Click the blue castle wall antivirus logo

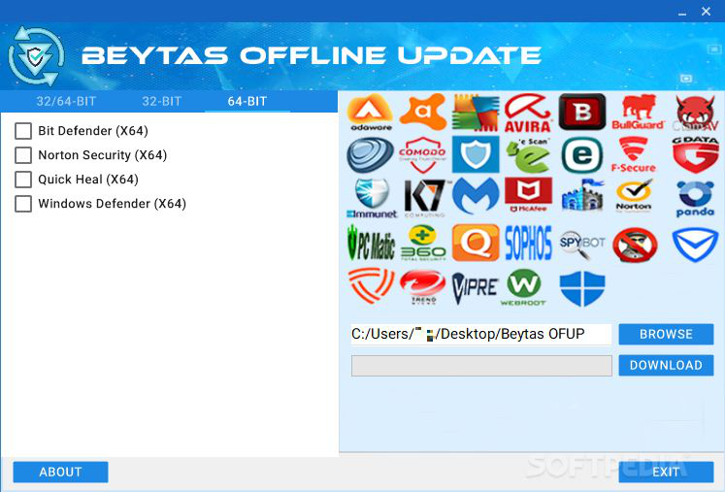tap(582, 196)
